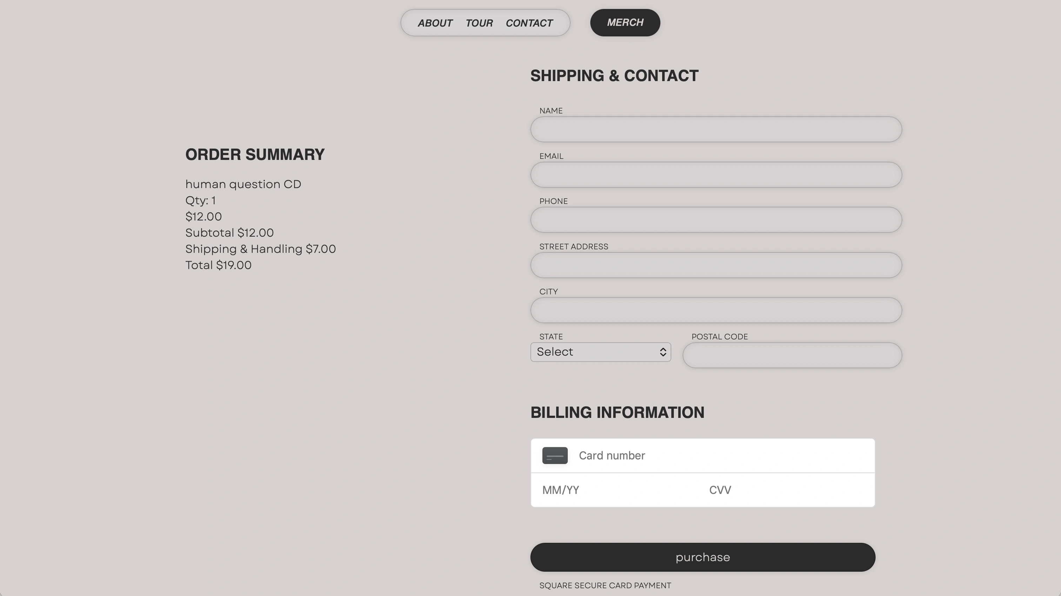1061x596 pixels.
Task: Focus the Name input field
Action: coord(716,129)
